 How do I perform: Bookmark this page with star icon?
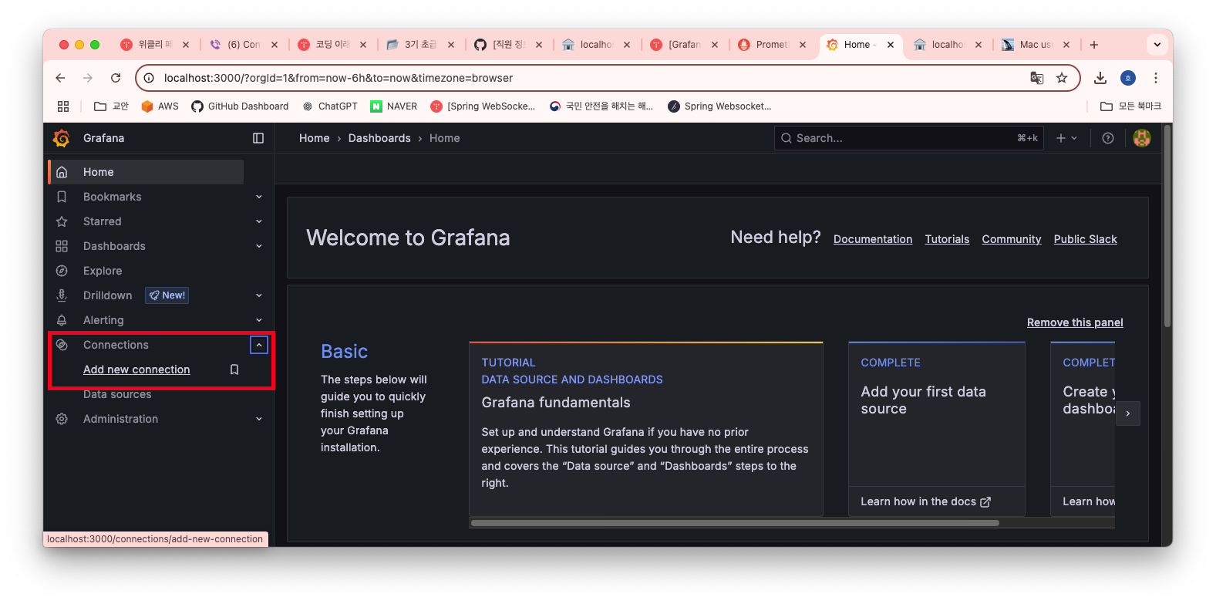coord(1062,78)
